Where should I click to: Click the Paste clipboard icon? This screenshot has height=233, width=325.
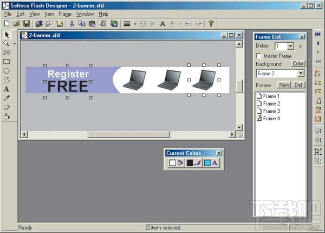92,24
